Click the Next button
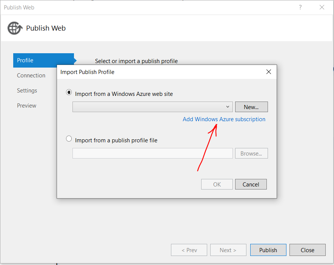The width and height of the screenshot is (334, 265). pos(228,250)
